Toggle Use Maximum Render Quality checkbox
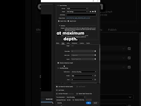 (x=57, y=87)
